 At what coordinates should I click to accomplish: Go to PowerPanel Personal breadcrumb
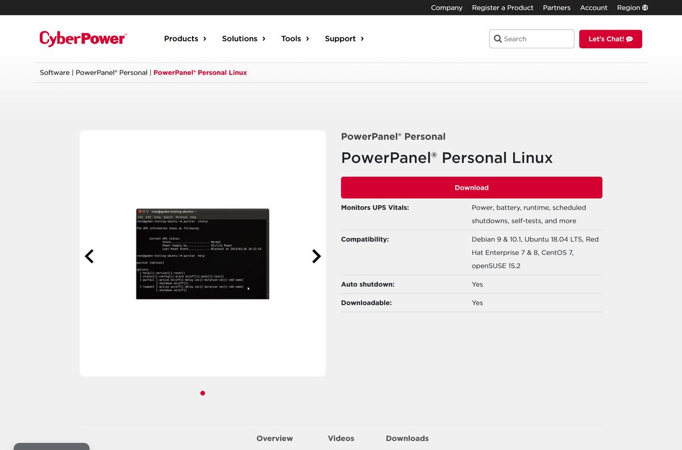click(x=111, y=73)
